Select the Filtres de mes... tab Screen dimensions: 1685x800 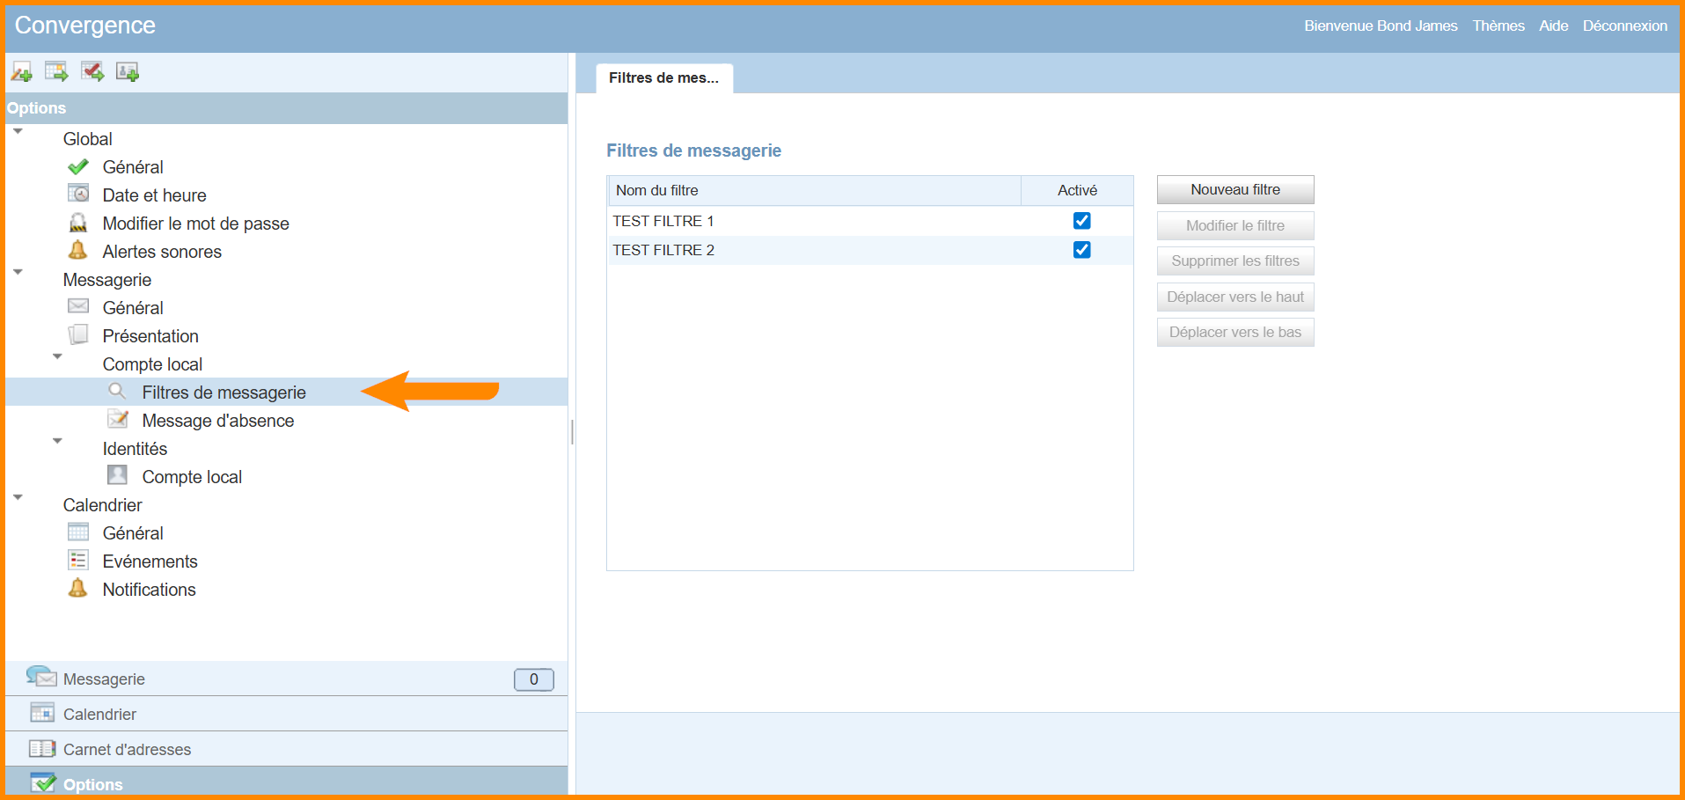click(663, 78)
